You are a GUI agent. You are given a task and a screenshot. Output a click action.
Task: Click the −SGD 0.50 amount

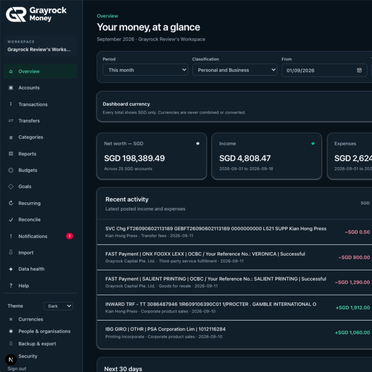pyautogui.click(x=357, y=232)
